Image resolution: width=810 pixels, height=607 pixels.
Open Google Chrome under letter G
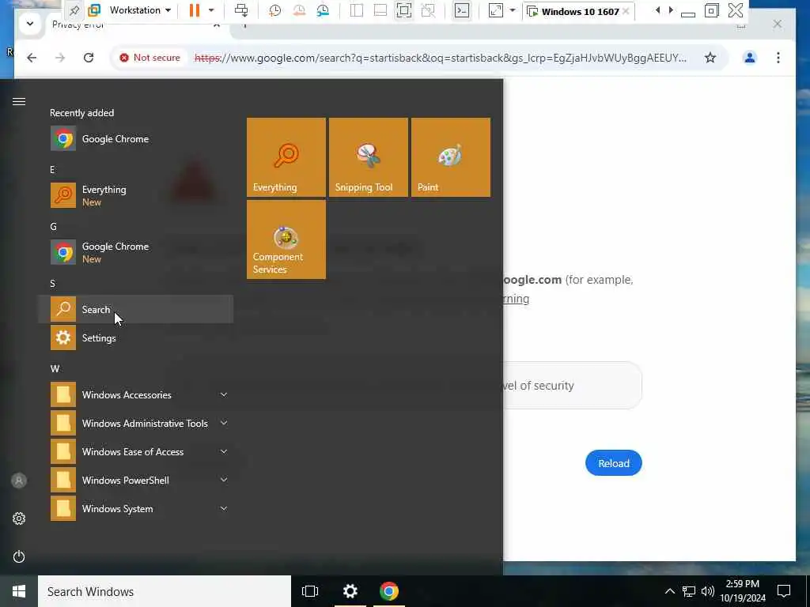click(136, 252)
